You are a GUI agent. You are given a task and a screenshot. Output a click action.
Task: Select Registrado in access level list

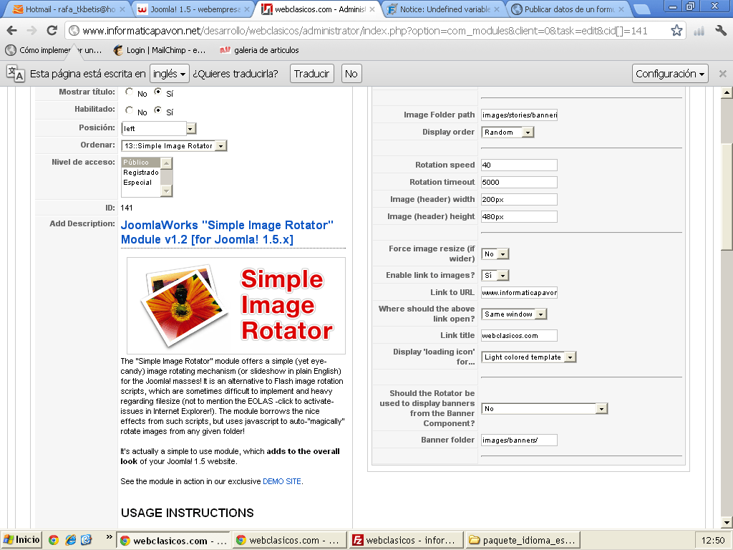[141, 173]
